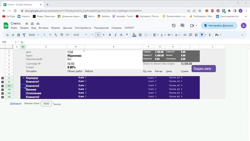Activate the paint format tool
This screenshot has width=250, height=141.
(x=24, y=35)
